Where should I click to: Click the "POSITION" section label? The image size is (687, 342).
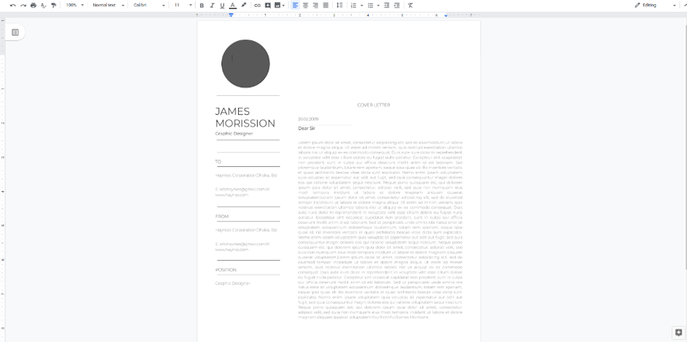(225, 270)
